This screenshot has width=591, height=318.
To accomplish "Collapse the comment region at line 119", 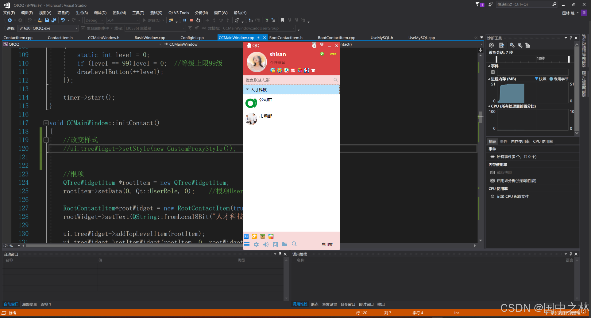I will 46,140.
